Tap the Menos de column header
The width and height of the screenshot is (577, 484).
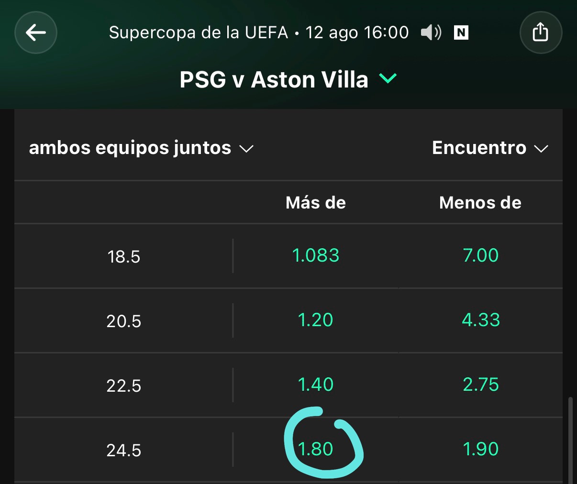[x=480, y=203]
